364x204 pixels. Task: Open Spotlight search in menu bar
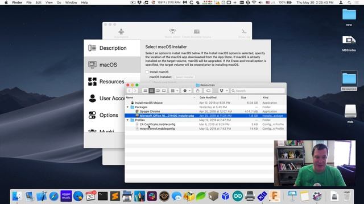click(349, 2)
